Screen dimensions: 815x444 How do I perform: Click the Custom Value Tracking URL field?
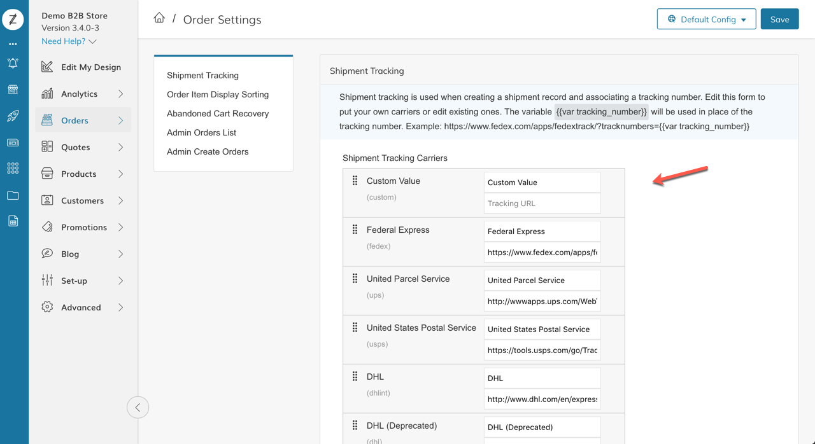[x=542, y=204]
